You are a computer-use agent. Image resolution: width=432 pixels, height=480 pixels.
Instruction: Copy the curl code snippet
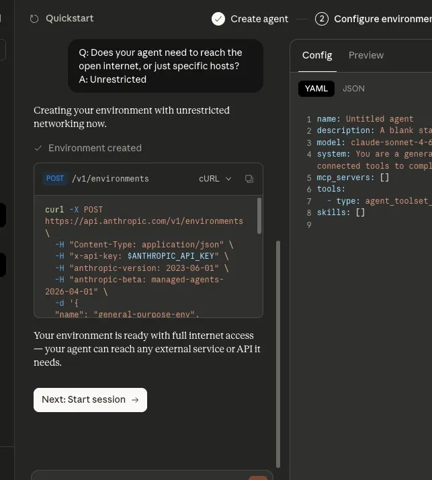[249, 179]
